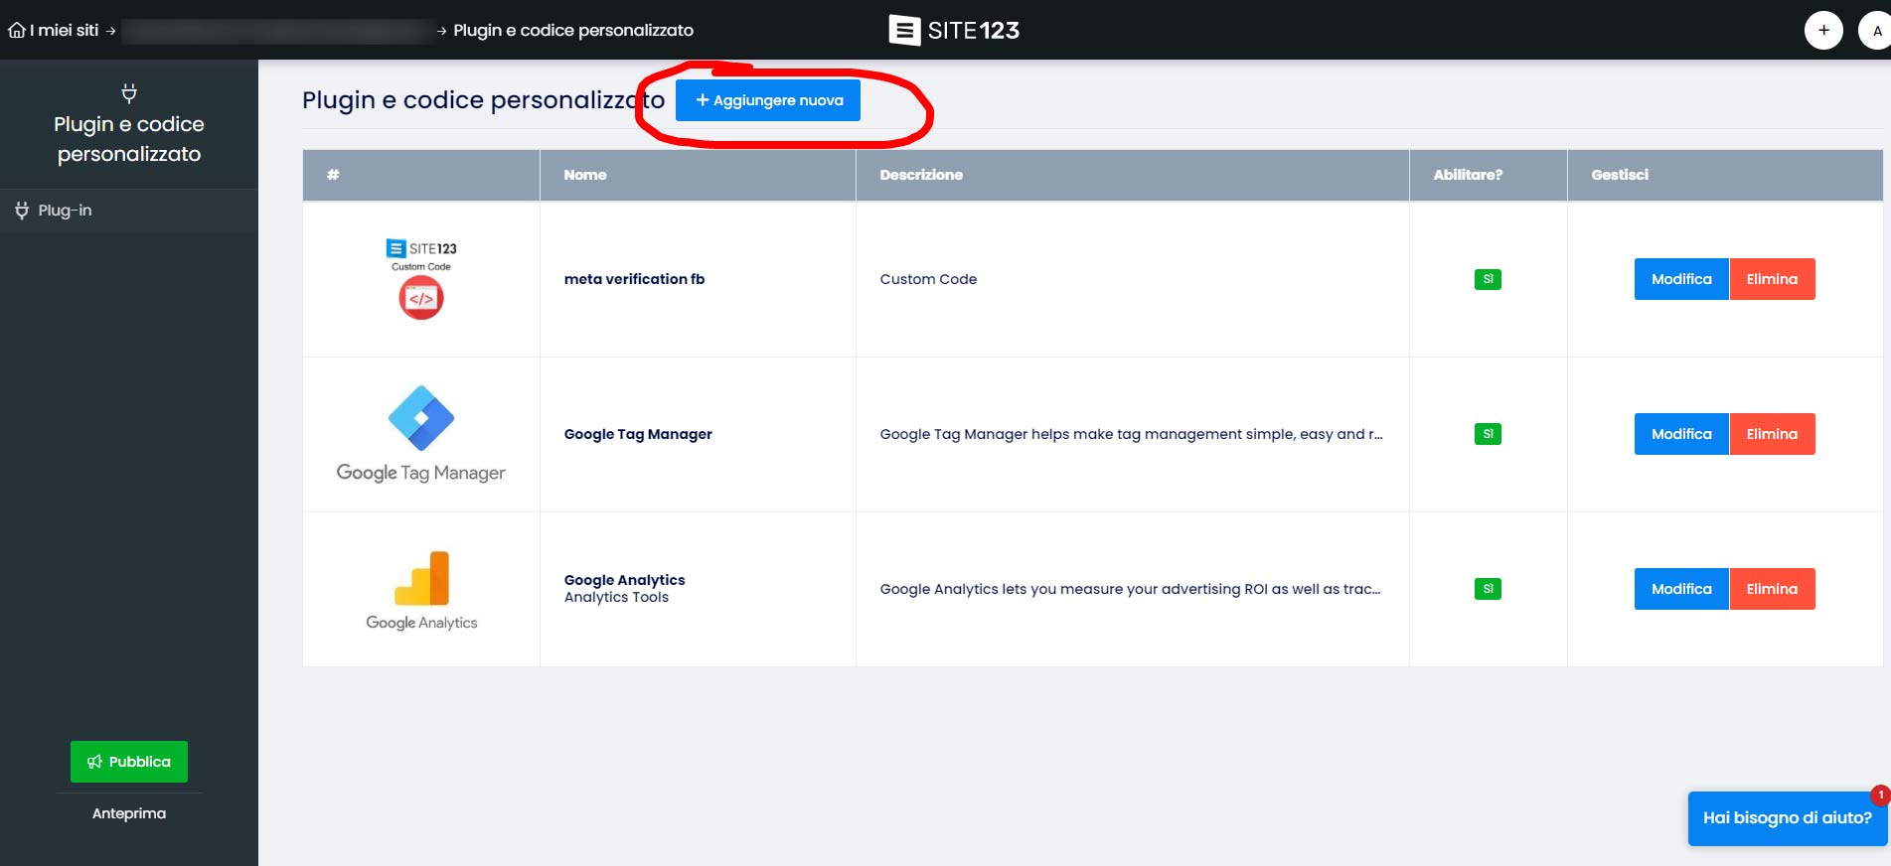
Task: Click Modifica for Google Tag Manager
Action: click(1681, 434)
